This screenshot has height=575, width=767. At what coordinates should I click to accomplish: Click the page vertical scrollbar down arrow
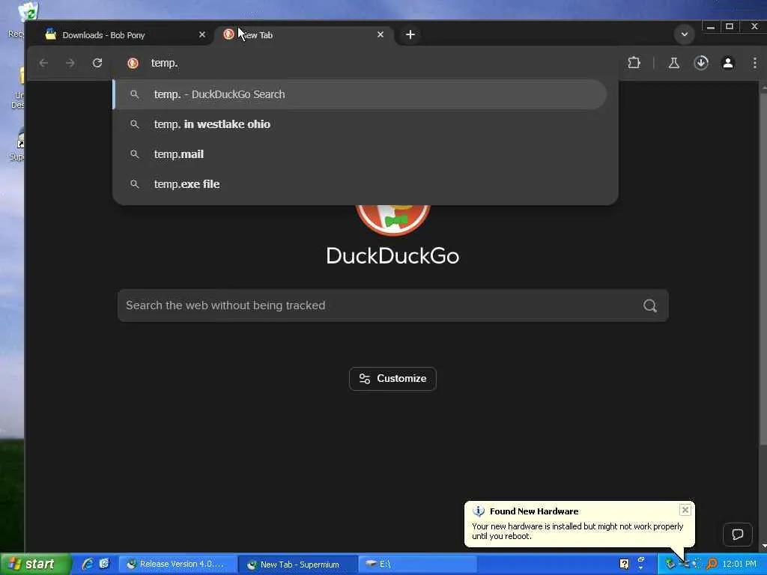click(x=763, y=546)
